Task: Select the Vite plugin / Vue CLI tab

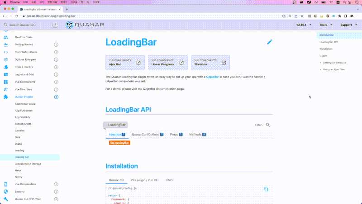Action: pyautogui.click(x=144, y=180)
